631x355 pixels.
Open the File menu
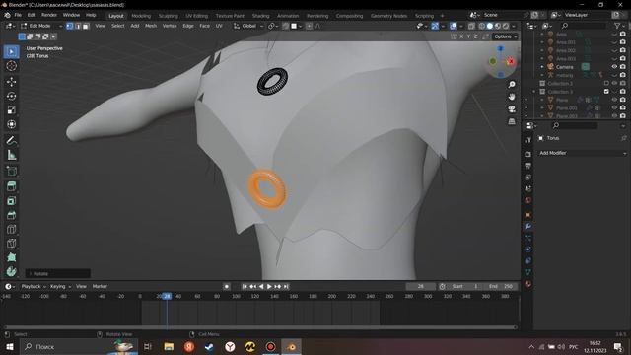[x=18, y=15]
